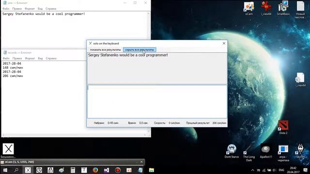Open the Dont Starve desktop shortcut
The image size is (310, 174).
[232, 151]
